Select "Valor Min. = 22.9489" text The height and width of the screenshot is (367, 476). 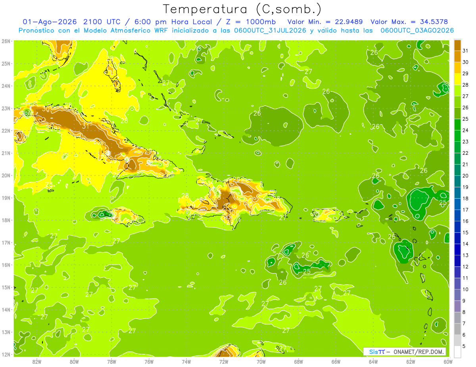[325, 22]
